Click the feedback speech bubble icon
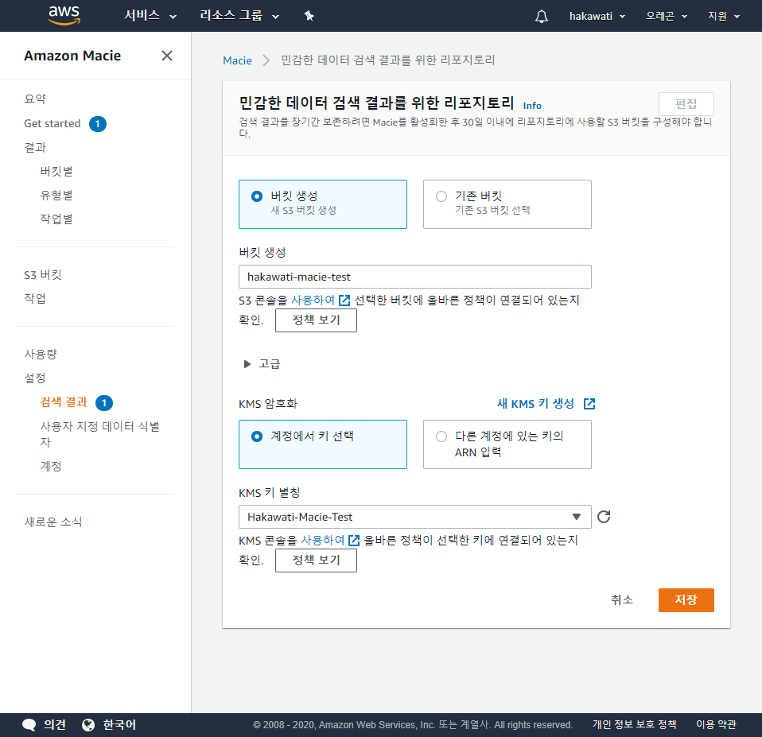Image resolution: width=762 pixels, height=737 pixels. [29, 725]
